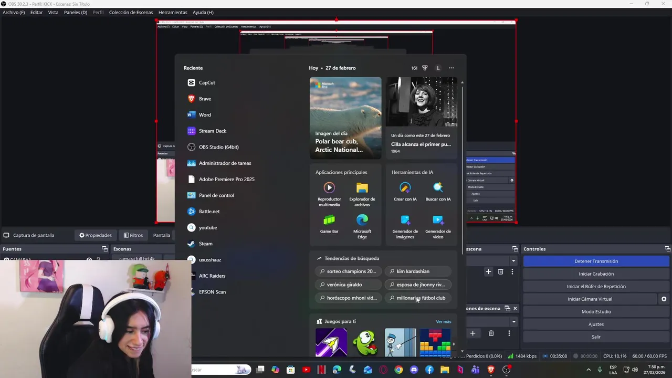672x378 pixels.
Task: Open Cilla alcanza el primer puesto card
Action: [422, 118]
